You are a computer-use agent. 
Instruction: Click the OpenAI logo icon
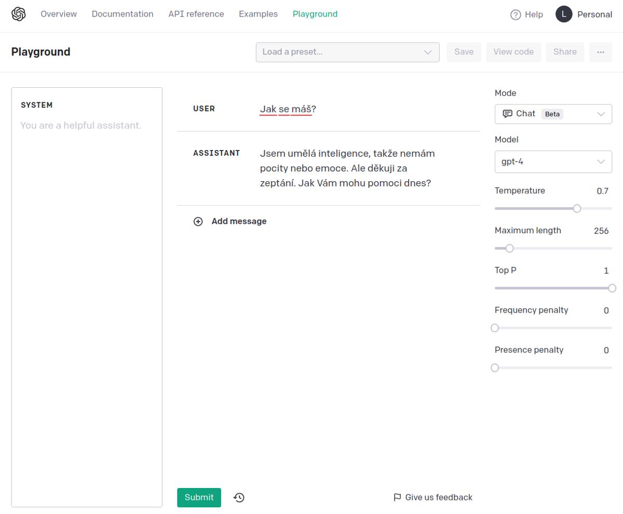19,14
